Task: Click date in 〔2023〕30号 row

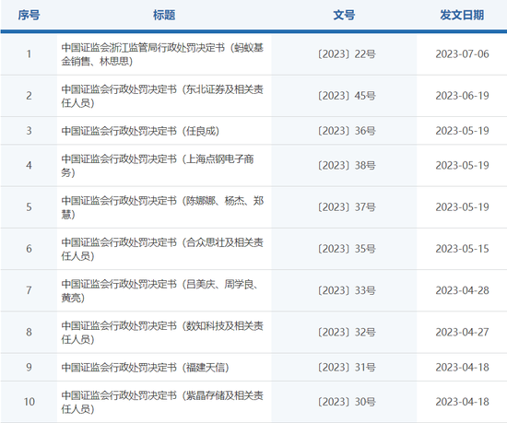Action: [462, 402]
